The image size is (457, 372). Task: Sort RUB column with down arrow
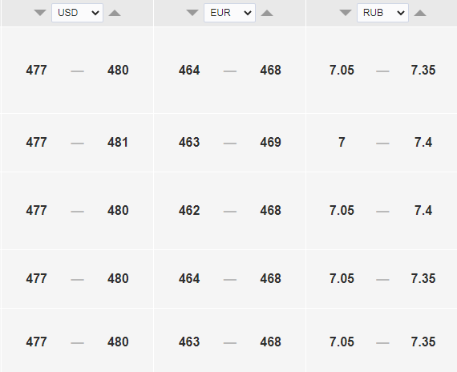(346, 13)
